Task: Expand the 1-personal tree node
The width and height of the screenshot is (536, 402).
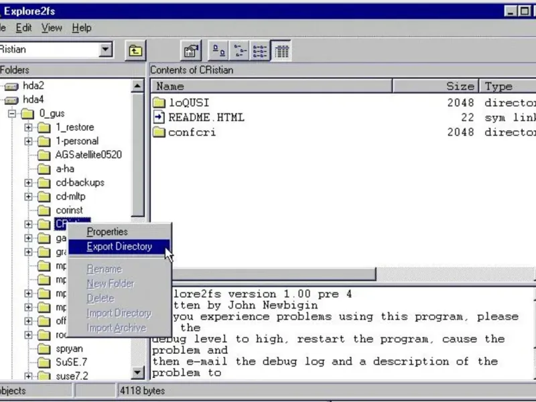Action: click(x=28, y=141)
